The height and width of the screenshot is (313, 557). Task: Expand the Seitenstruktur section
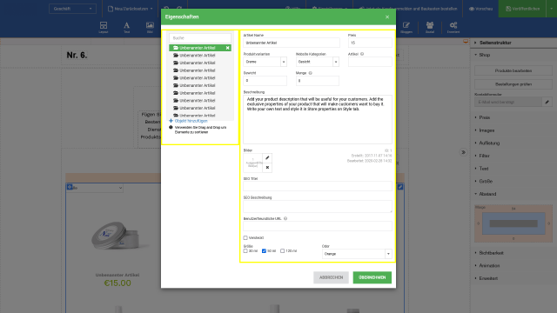[495, 43]
